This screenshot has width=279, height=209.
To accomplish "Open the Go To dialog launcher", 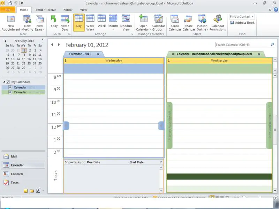I will click(x=69, y=34).
